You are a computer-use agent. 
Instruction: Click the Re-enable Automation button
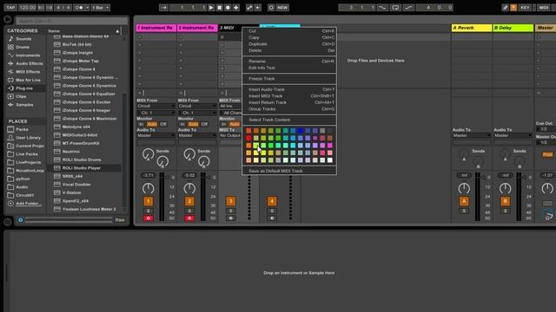(258, 8)
